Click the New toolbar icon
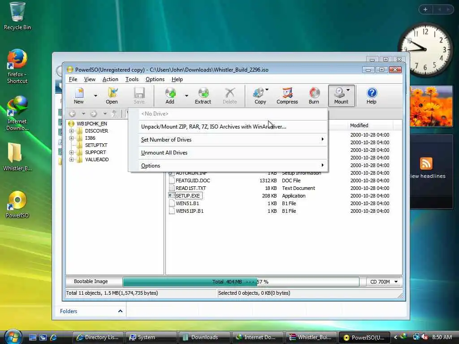 tap(79, 96)
